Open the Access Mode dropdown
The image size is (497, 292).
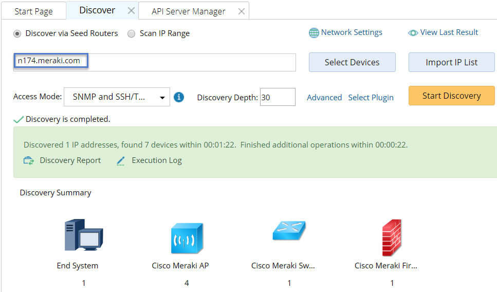pyautogui.click(x=117, y=97)
